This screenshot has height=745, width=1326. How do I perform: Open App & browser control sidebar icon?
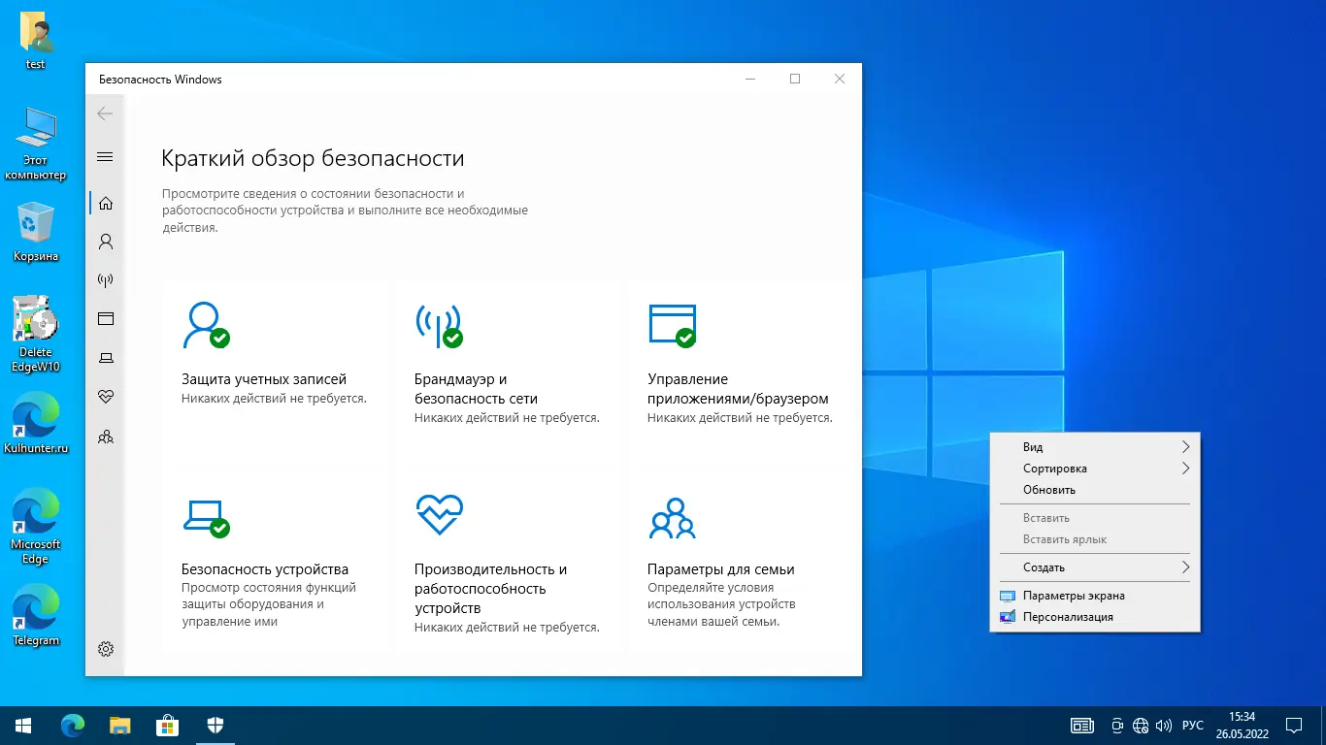pyautogui.click(x=106, y=319)
